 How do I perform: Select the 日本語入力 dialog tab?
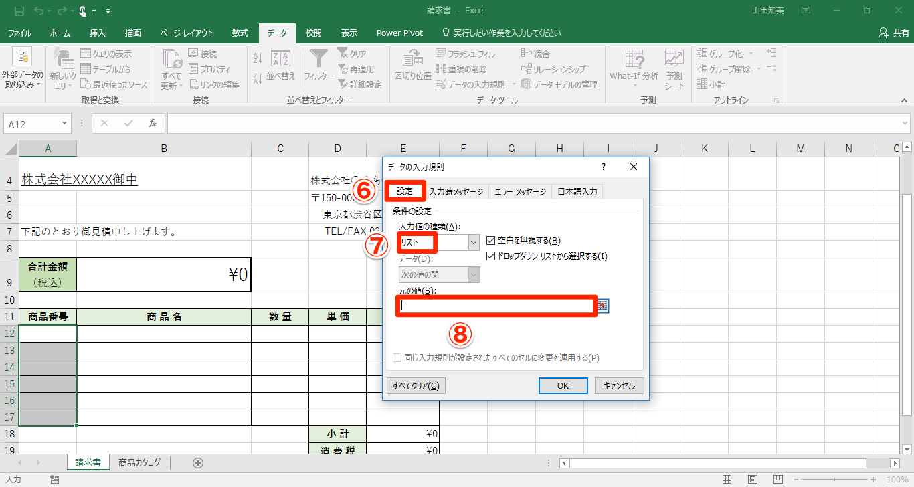point(577,191)
